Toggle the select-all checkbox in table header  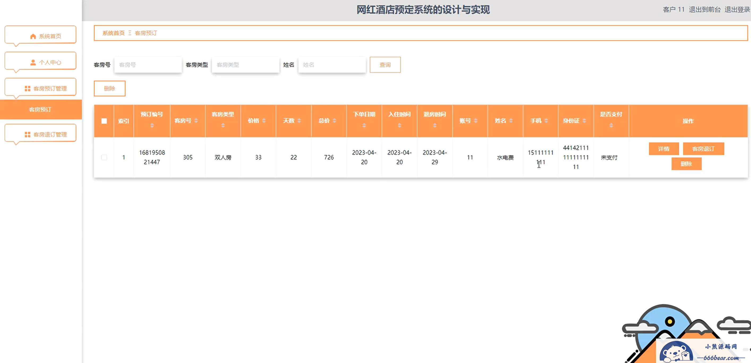[104, 121]
